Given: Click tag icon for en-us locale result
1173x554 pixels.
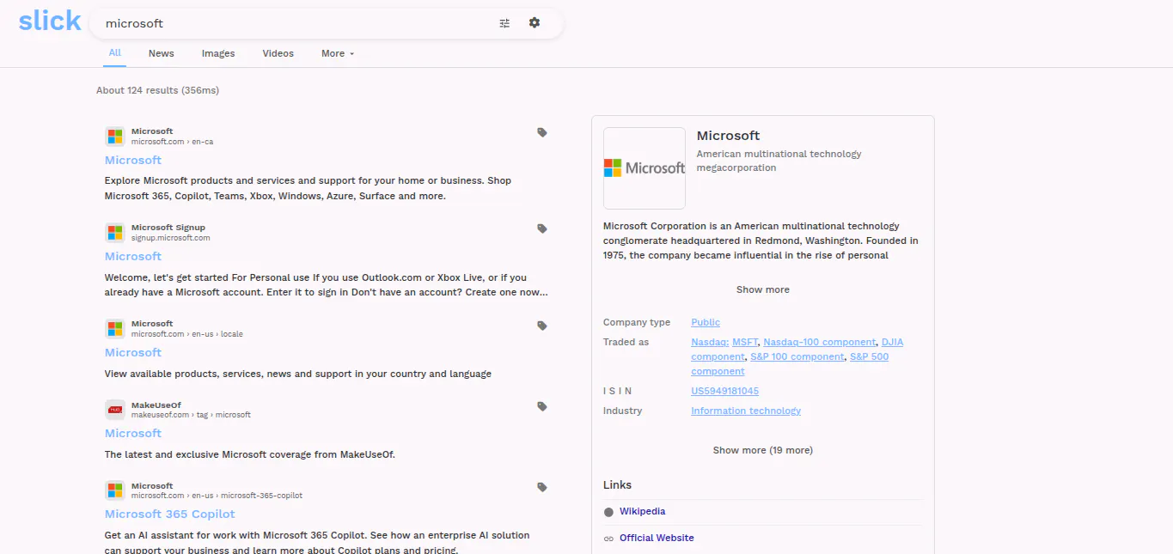Looking at the screenshot, I should click(x=542, y=326).
